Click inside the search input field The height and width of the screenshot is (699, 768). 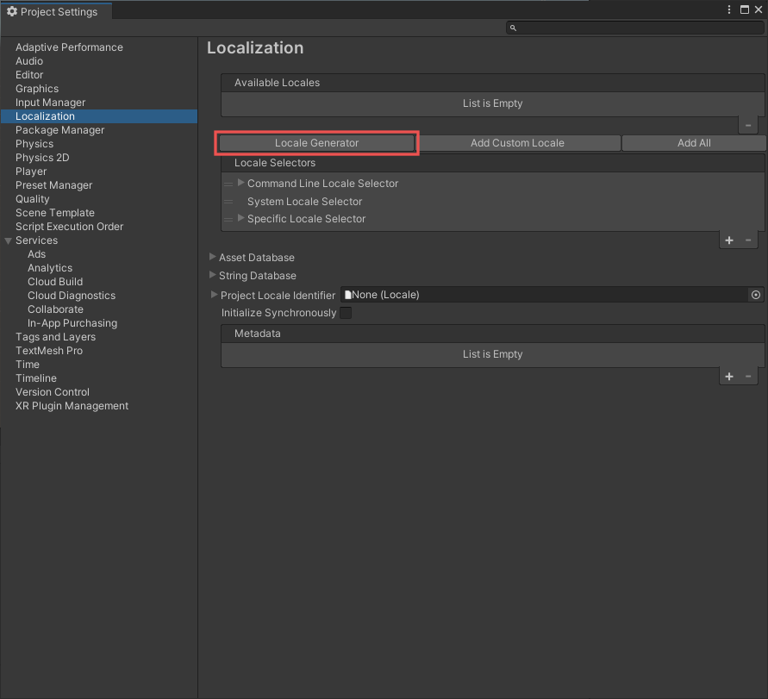pos(629,27)
